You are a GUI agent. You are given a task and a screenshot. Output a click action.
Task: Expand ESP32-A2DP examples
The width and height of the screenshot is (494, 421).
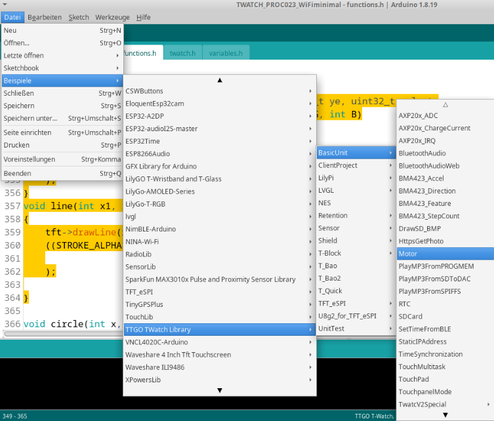point(220,116)
